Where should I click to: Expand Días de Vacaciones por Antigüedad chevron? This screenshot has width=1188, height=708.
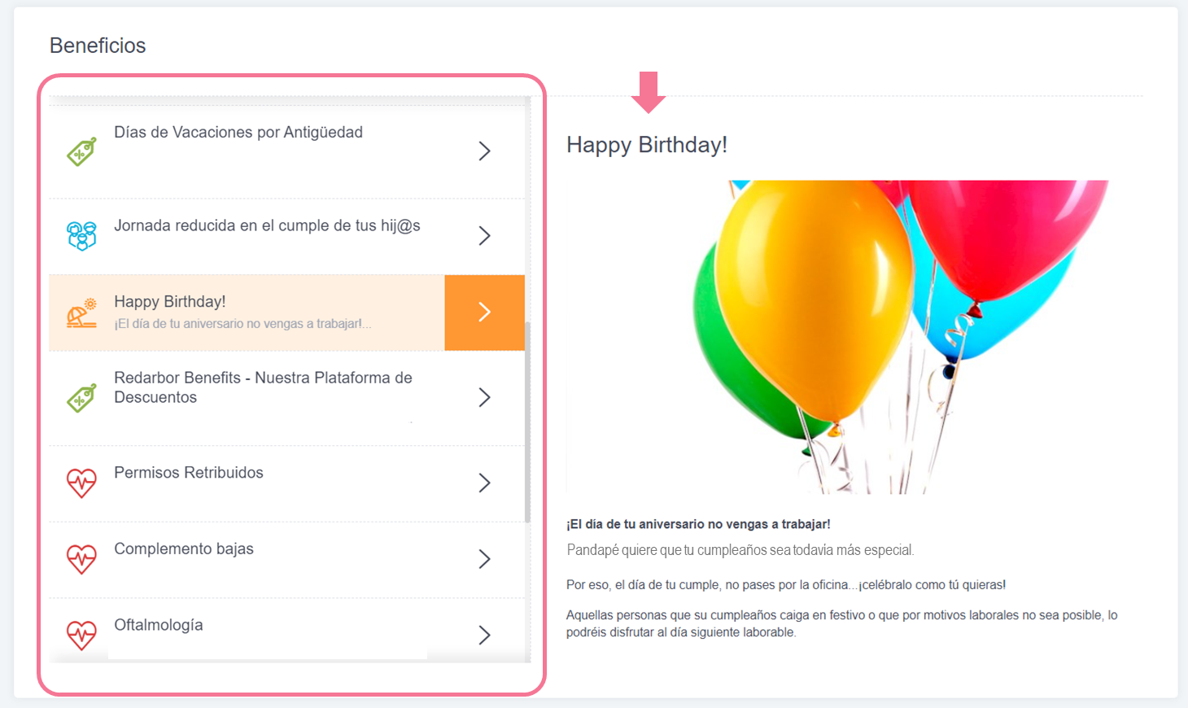coord(484,151)
